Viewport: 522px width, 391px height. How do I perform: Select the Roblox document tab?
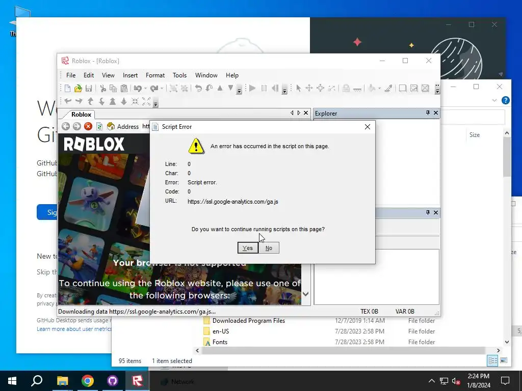(81, 115)
